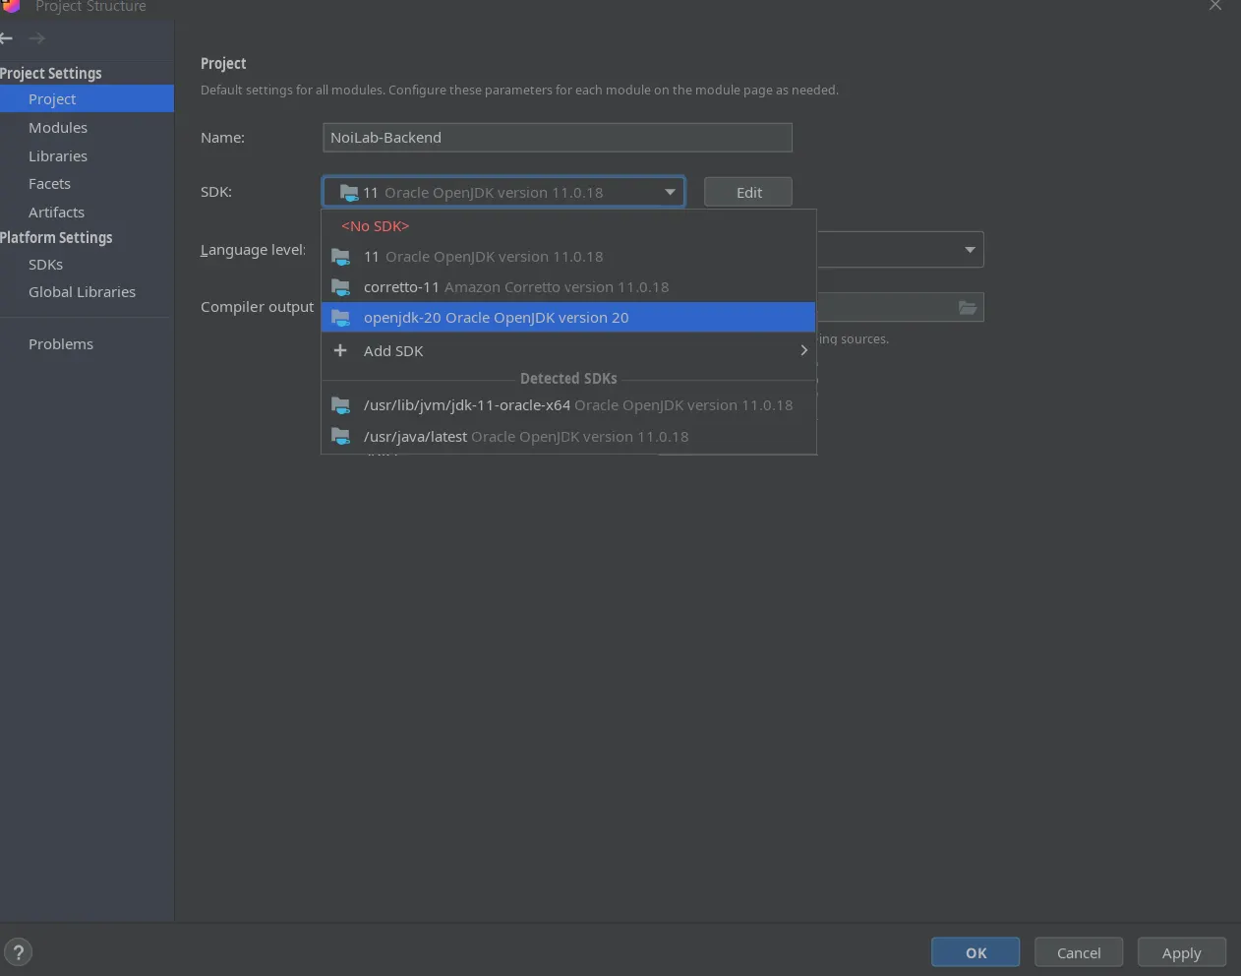Open the Modules settings page
Viewport: 1241px width, 976px height.
click(58, 128)
